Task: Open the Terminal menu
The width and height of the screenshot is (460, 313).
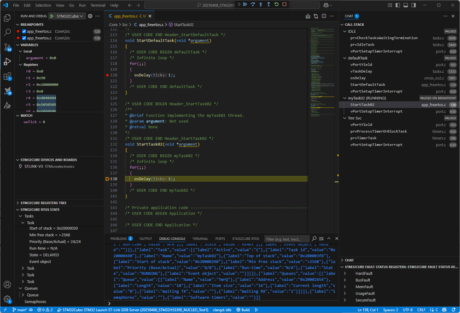Action: (x=98, y=5)
